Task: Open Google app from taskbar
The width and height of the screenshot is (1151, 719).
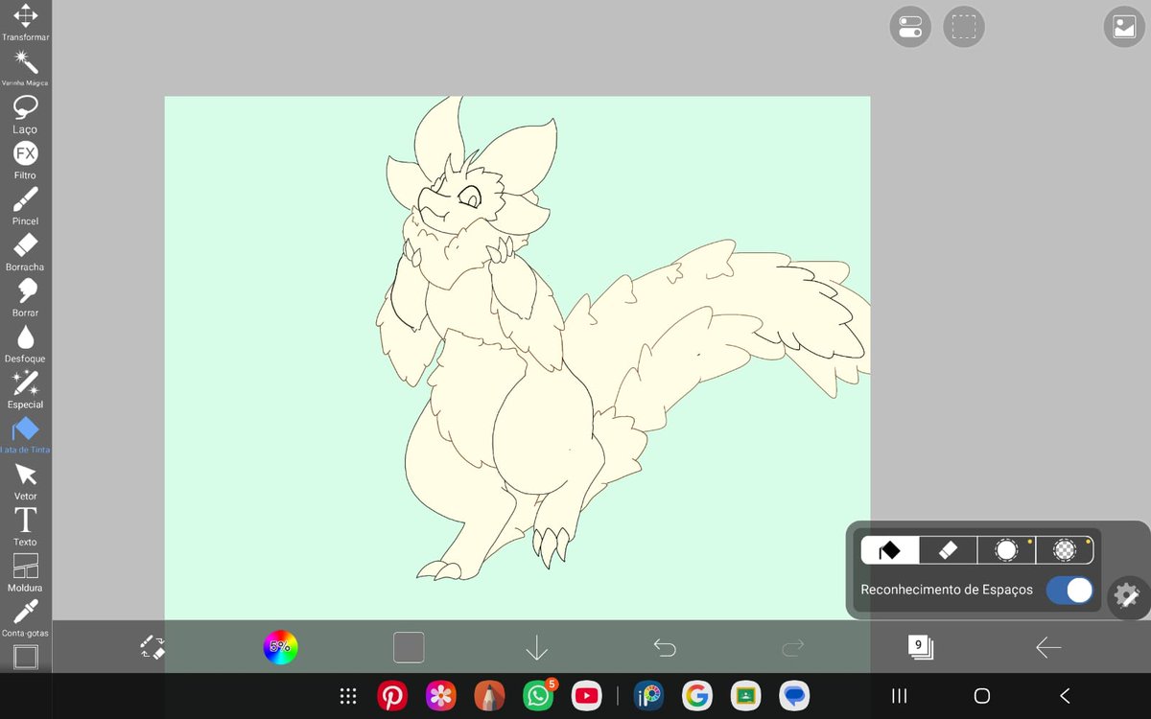Action: pos(697,696)
